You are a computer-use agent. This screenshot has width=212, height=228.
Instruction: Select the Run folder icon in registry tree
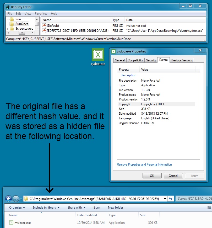12,19
